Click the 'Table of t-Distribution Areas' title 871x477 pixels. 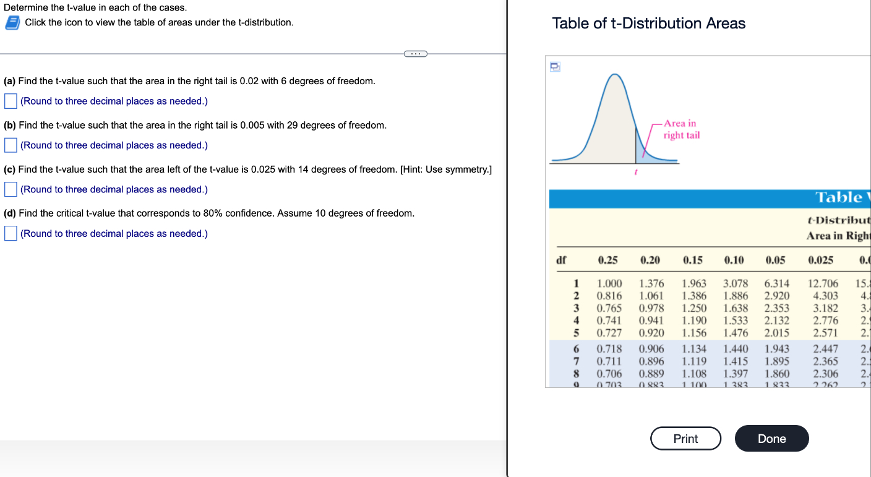[x=648, y=24]
